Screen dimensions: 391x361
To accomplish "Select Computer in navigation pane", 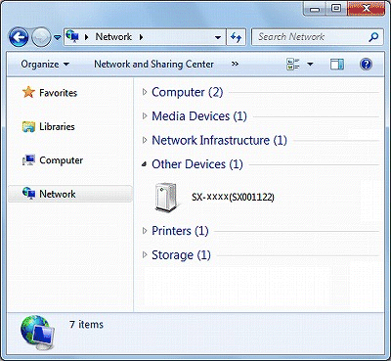I will [x=61, y=160].
